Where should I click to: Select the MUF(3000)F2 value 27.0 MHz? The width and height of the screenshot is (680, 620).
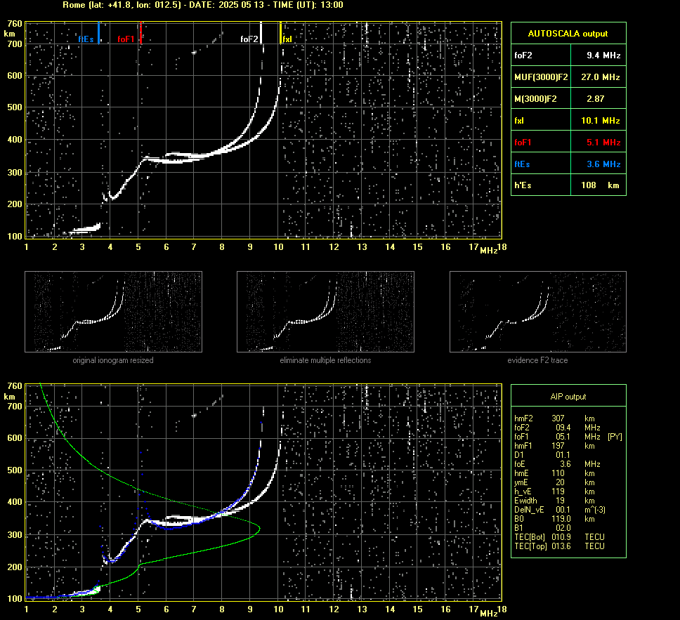(600, 77)
